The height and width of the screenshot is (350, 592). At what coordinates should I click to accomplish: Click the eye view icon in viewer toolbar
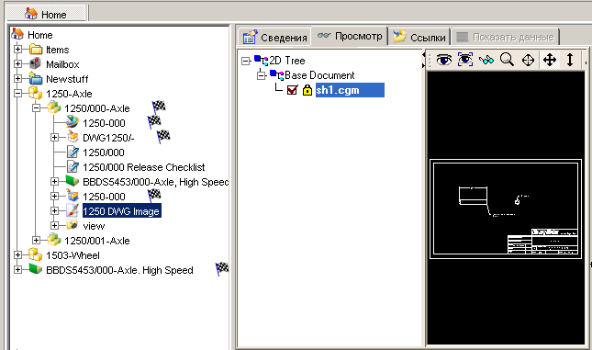443,60
